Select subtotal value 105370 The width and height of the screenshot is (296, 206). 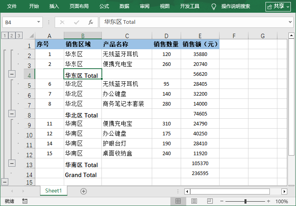200,163
